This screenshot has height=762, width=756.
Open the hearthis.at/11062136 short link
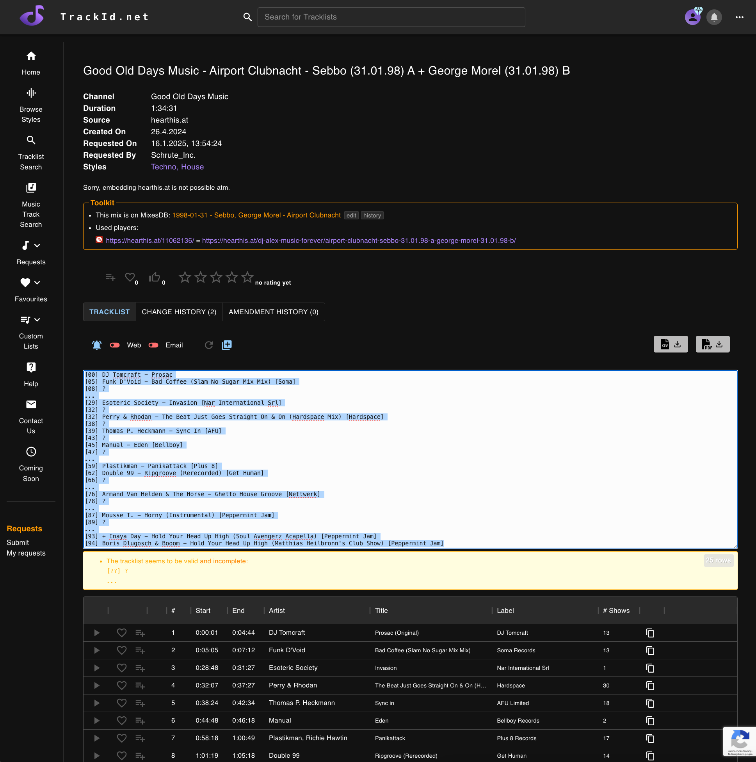150,240
